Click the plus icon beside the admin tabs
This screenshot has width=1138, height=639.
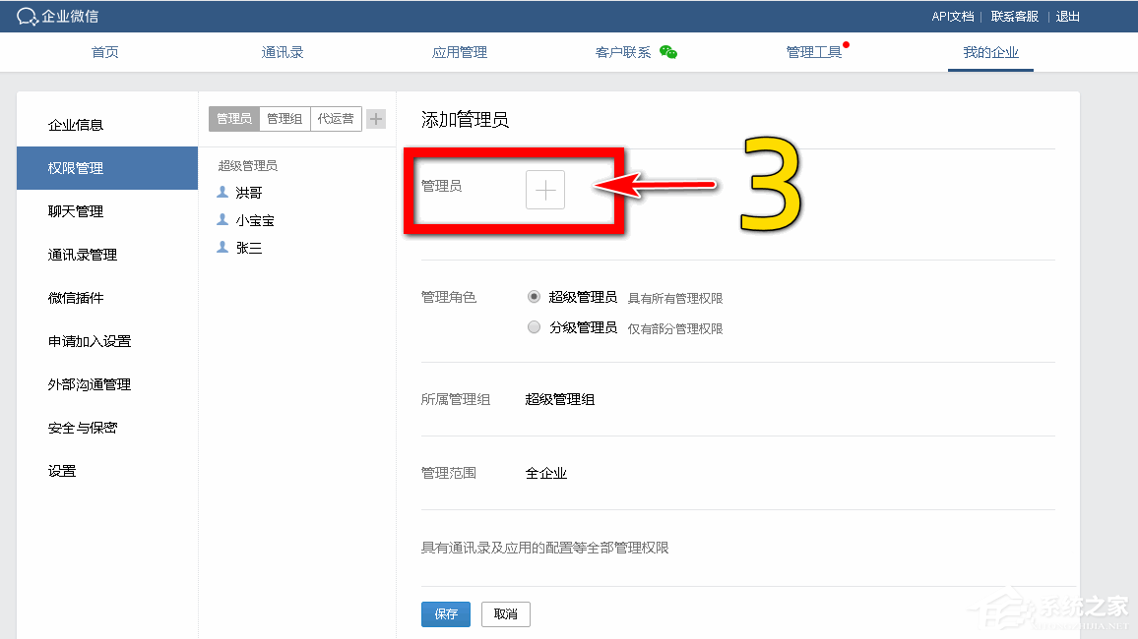pos(375,118)
